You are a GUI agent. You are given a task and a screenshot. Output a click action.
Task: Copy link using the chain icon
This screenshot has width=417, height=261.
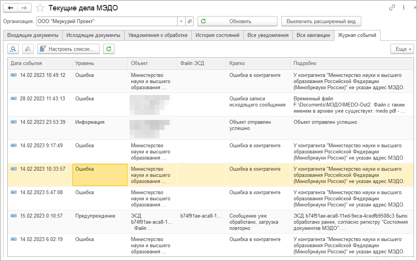pos(392,8)
